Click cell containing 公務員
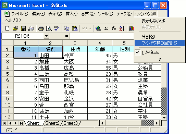The image size is (186, 134). [149, 68]
